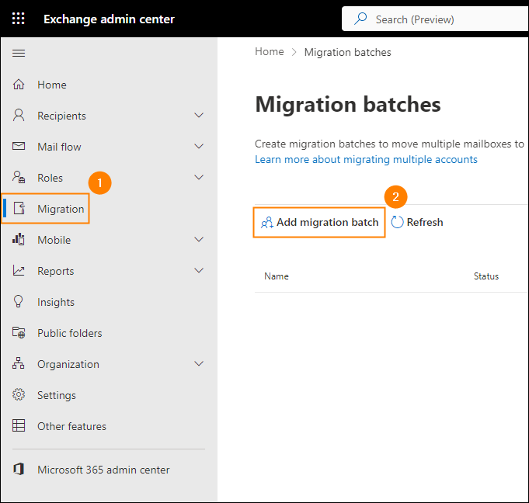529x503 pixels.
Task: Expand the Reports chevron
Action: pyautogui.click(x=199, y=270)
